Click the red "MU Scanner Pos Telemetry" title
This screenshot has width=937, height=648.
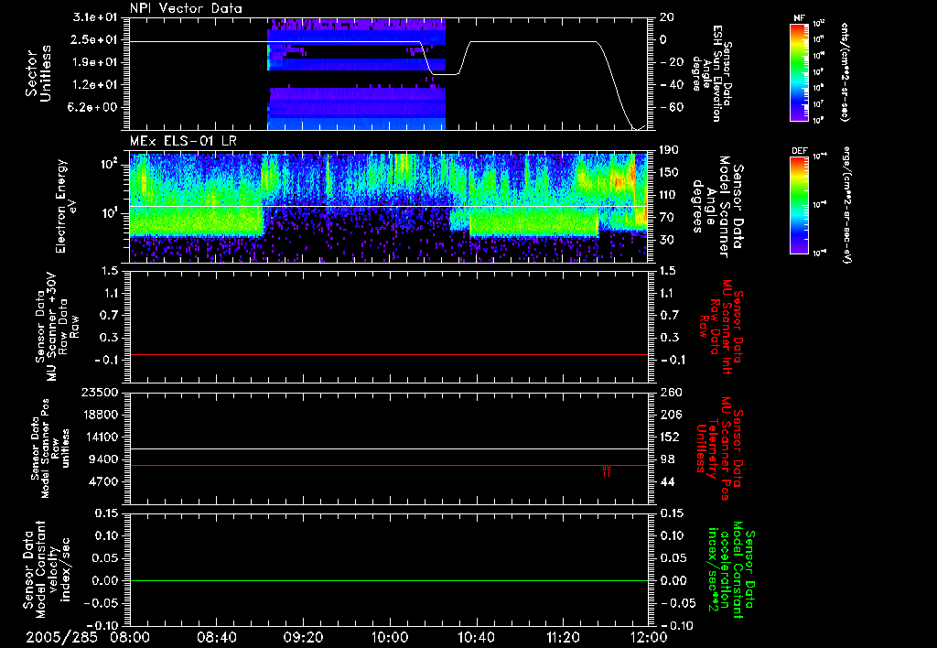pyautogui.click(x=721, y=448)
